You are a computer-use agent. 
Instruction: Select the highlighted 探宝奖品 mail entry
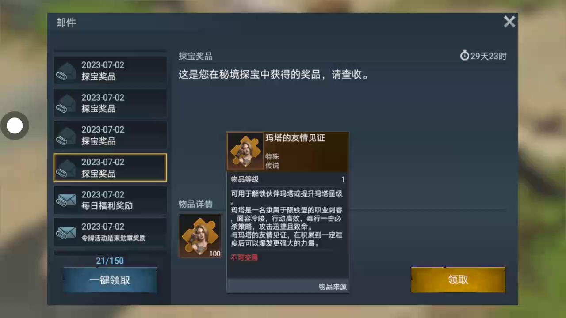click(x=110, y=167)
